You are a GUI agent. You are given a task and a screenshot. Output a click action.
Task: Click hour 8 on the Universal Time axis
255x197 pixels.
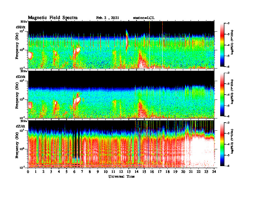click(90, 172)
